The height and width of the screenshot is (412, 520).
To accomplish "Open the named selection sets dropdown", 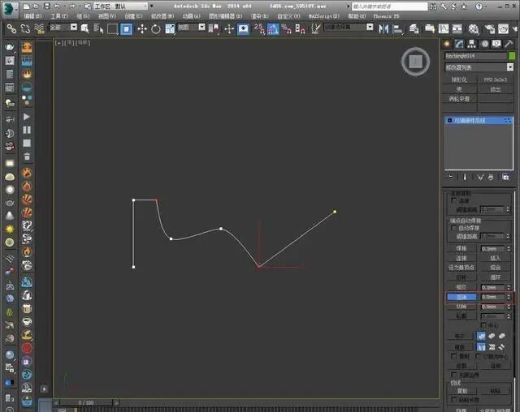I will point(349,28).
